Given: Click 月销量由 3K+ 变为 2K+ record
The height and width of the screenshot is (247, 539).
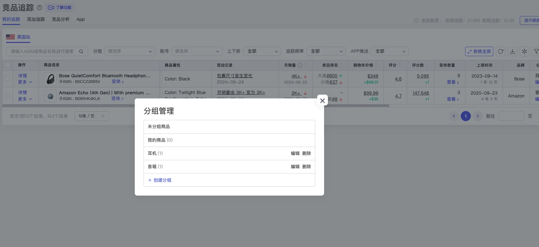Looking at the screenshot, I should click(x=241, y=93).
